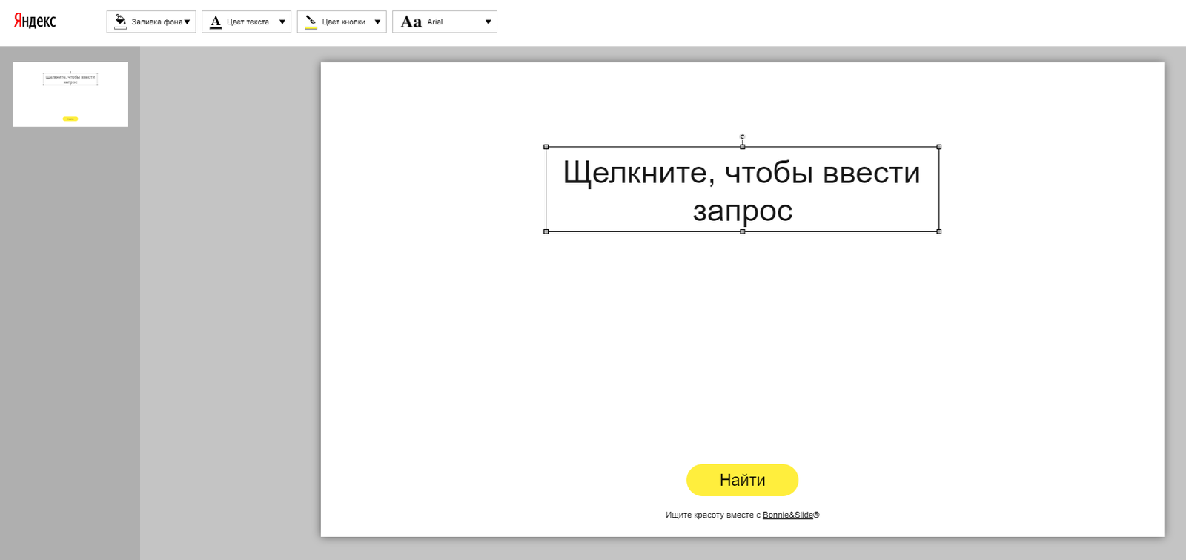The width and height of the screenshot is (1186, 560).
Task: Select the bottom-center resize handle of text box
Action: [x=742, y=231]
